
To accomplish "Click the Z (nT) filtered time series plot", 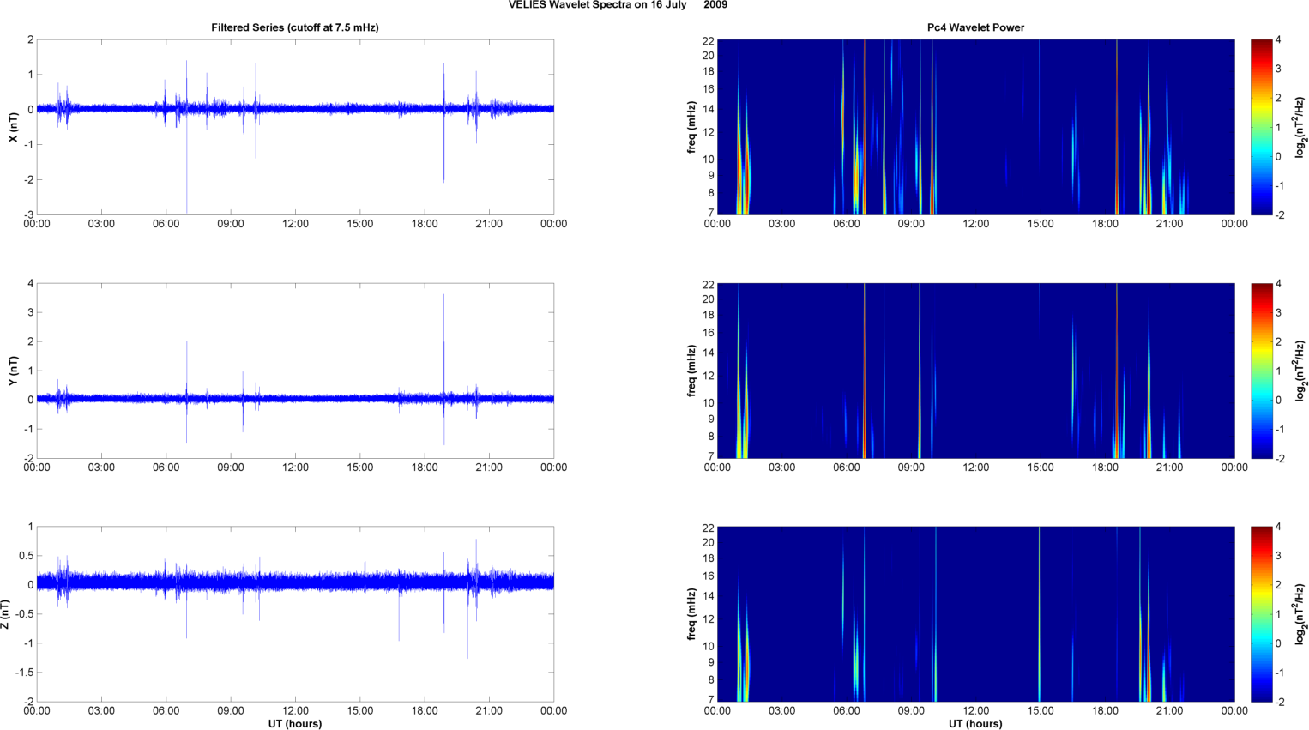I will click(x=294, y=614).
